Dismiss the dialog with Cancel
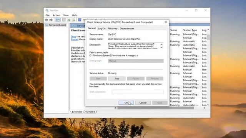This screenshot has height=138, width=246. click(143, 103)
